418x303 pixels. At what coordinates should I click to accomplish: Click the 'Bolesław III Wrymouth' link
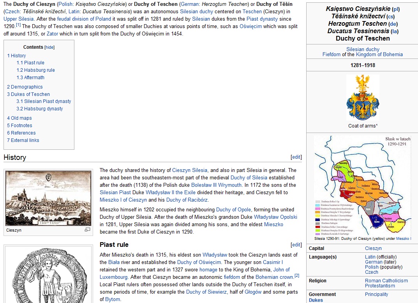[216, 185]
